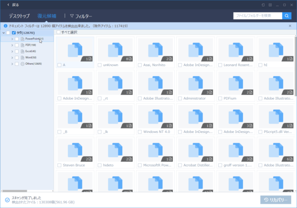297x208 pixels.
Task: Open the Administrator folder icon
Action: pos(196,83)
